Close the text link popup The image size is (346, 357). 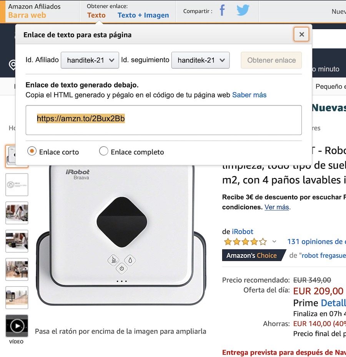(301, 34)
